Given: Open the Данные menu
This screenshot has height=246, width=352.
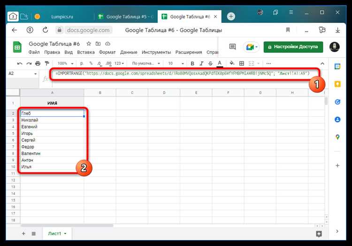Looking at the screenshot, I should (129, 52).
